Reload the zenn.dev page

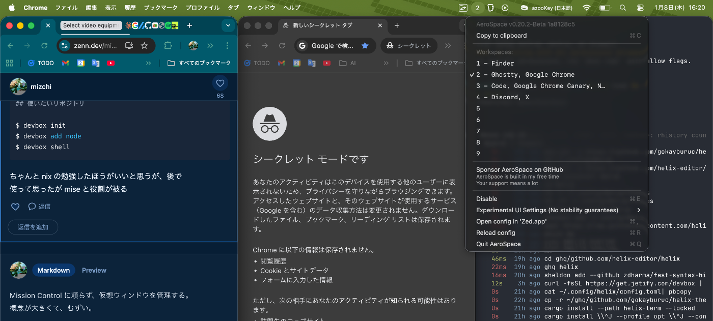pyautogui.click(x=44, y=46)
